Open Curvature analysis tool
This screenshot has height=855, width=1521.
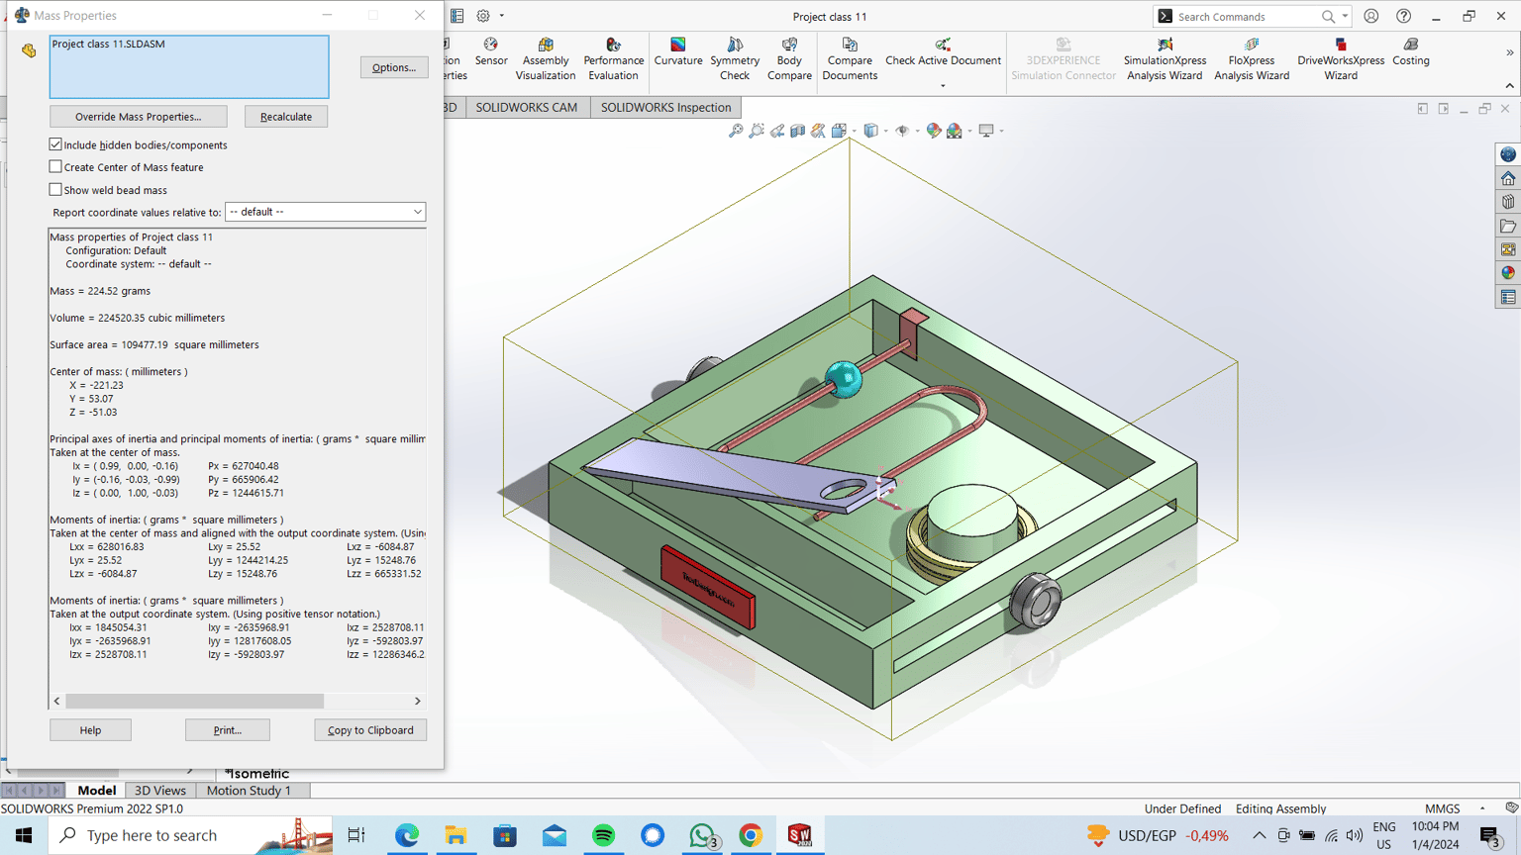pos(678,52)
